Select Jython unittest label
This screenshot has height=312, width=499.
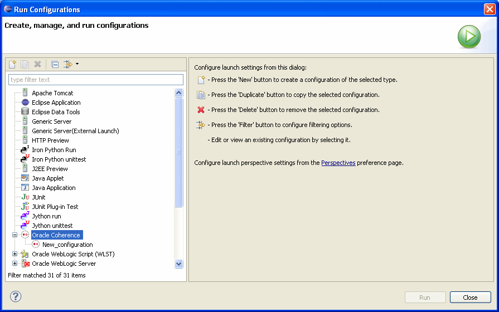click(x=52, y=226)
